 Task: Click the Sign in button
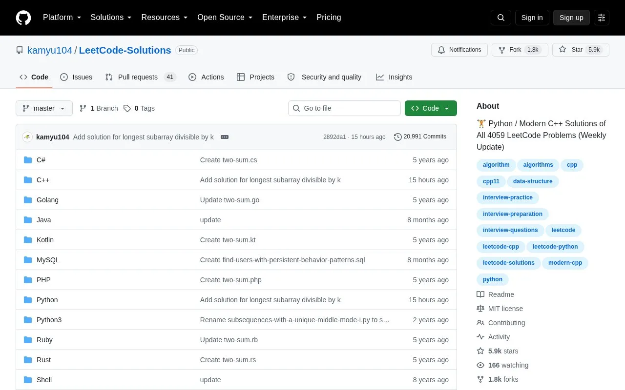pyautogui.click(x=532, y=18)
